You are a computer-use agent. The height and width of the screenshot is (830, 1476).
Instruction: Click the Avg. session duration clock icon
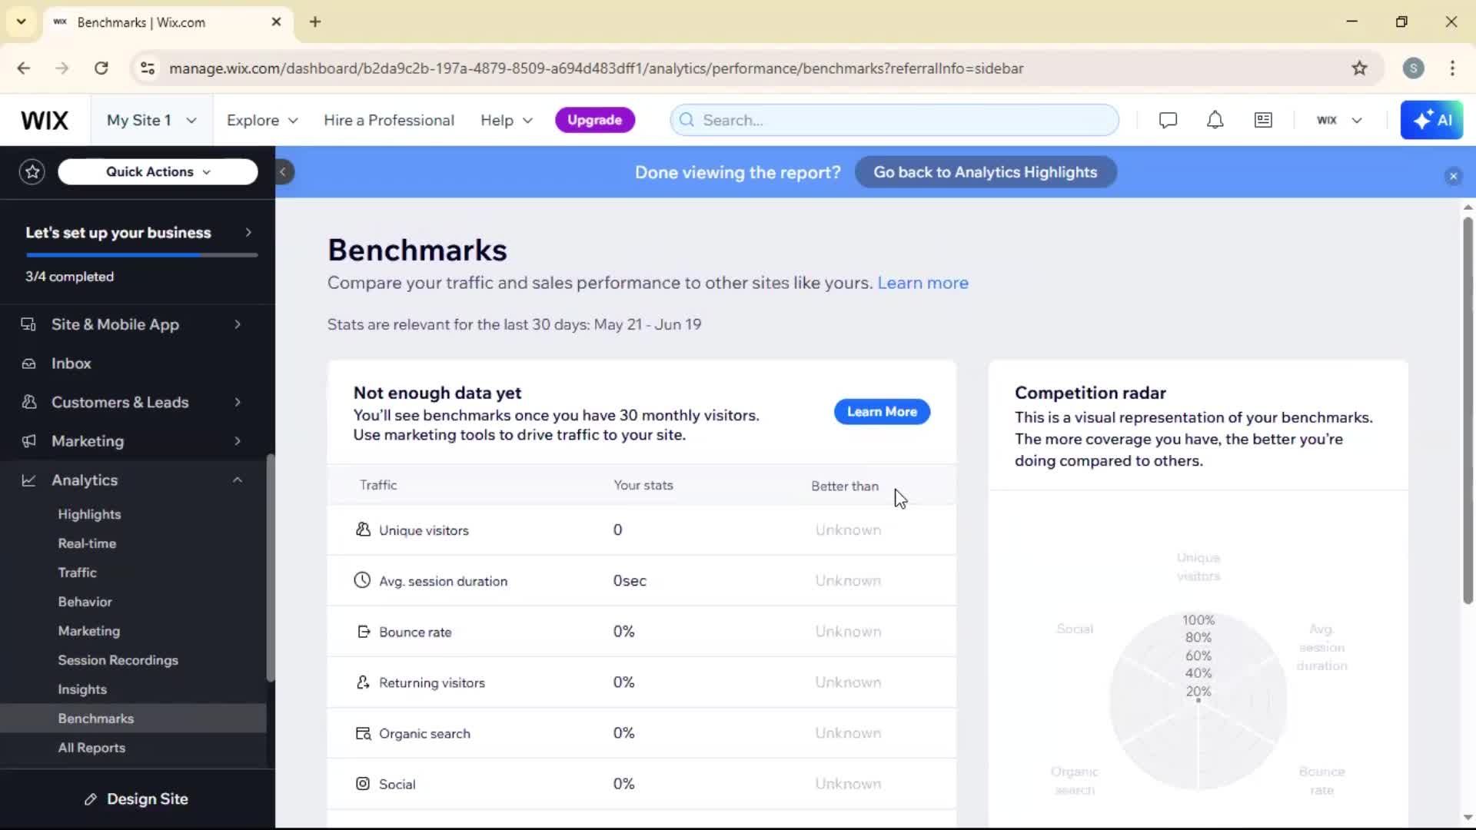(362, 580)
